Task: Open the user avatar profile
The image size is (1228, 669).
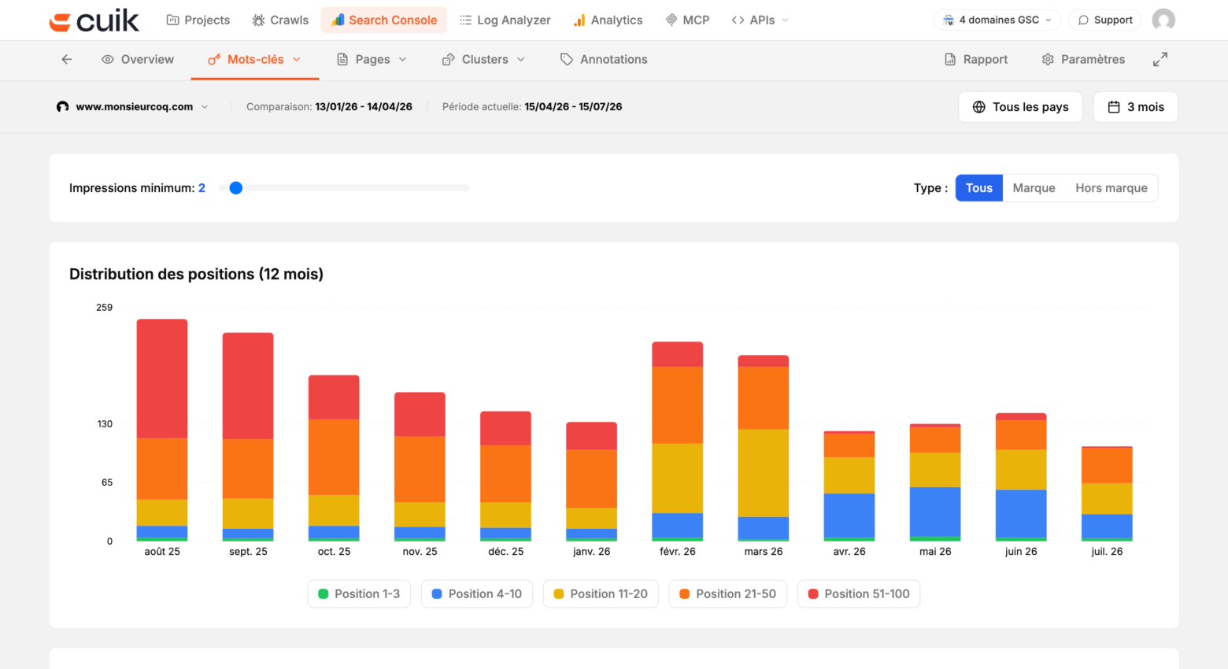Action: [1163, 20]
